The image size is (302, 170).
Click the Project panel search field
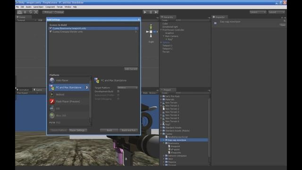(192, 93)
